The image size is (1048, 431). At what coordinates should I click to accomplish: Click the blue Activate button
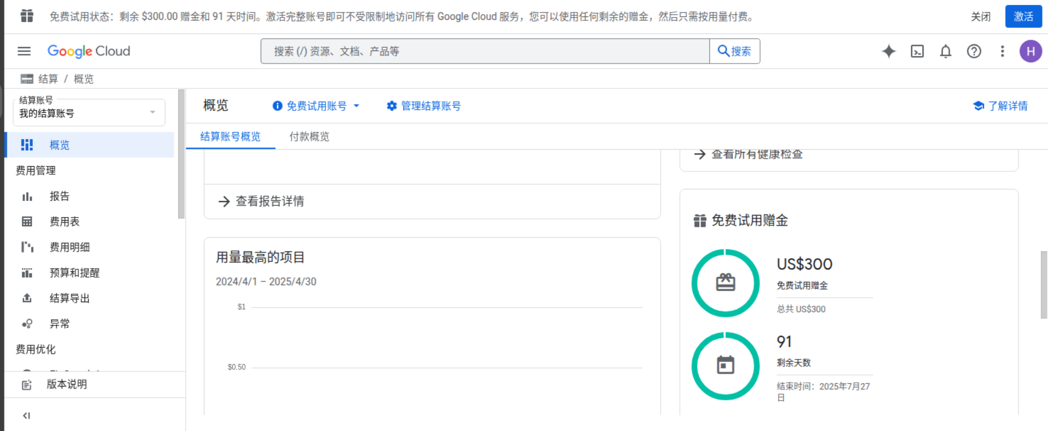click(x=1024, y=16)
